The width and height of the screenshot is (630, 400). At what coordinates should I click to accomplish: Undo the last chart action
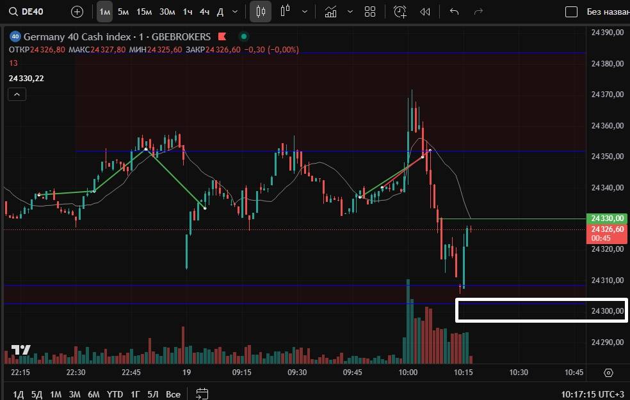[x=455, y=12]
